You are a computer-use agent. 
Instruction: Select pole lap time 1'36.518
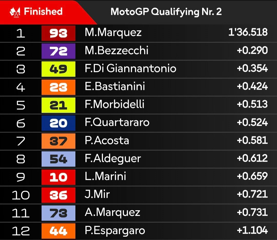248,32
